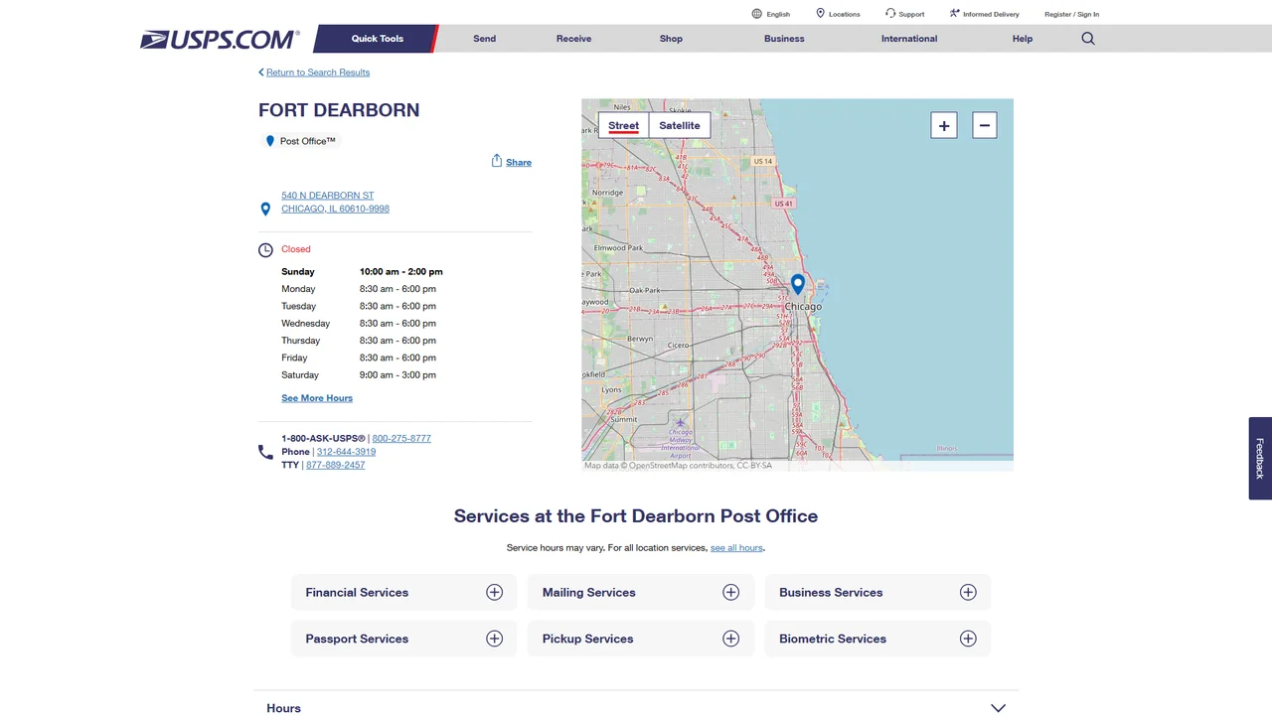
Task: Click phone number 800-275-8777
Action: (x=401, y=438)
